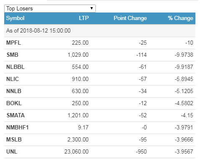Viewport: 200px width, 159px height.
Task: Open the BOKL stock symbol
Action: 14,103
